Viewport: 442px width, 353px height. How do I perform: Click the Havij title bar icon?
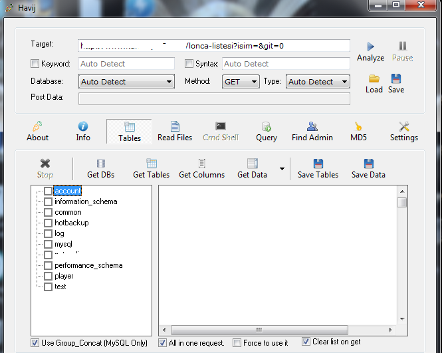pos(9,7)
